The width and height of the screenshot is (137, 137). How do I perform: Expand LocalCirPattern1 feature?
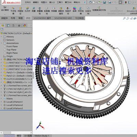(x=1, y=102)
